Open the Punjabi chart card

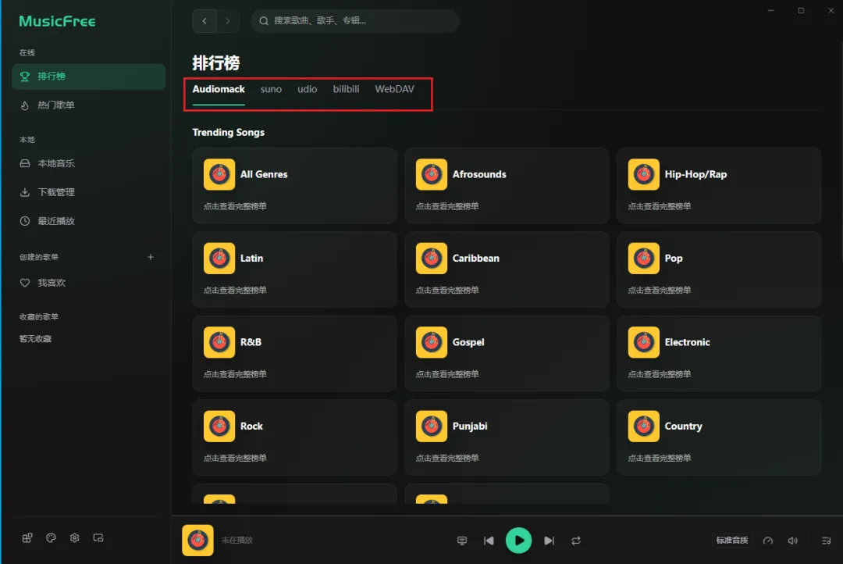[507, 437]
